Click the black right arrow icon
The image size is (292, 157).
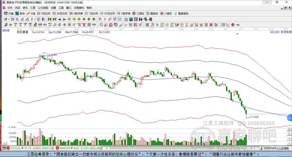[64, 19]
